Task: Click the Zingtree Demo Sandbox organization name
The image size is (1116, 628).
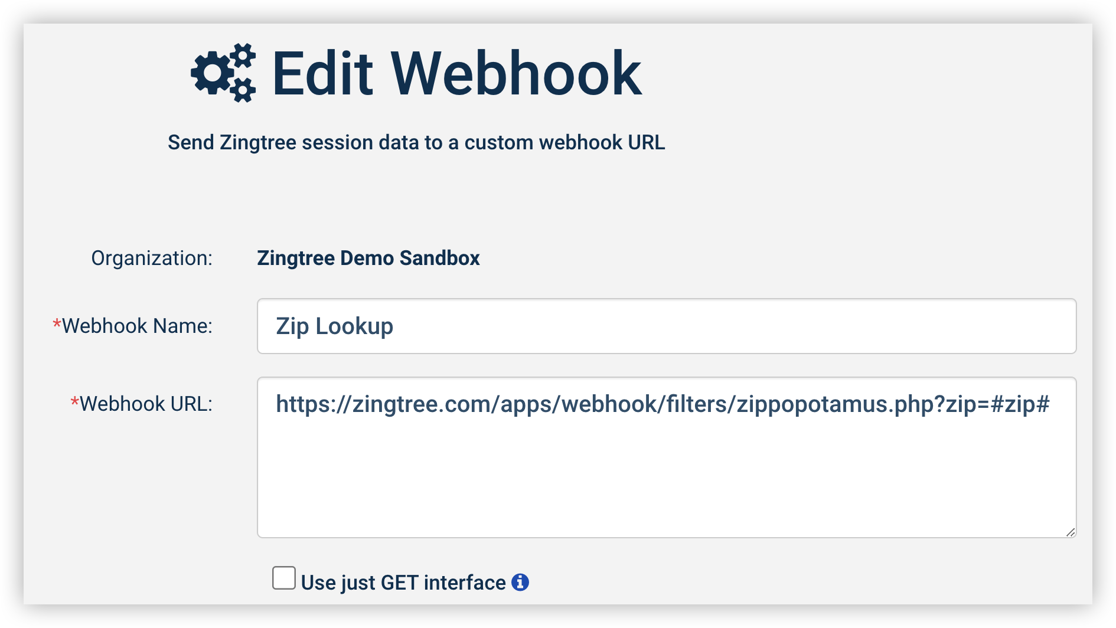Action: pyautogui.click(x=367, y=258)
